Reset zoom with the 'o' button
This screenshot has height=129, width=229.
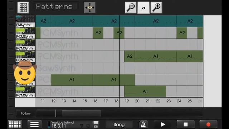coord(143,8)
